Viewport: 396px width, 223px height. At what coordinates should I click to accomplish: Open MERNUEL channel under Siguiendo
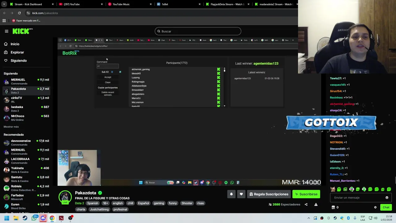[x=26, y=81]
